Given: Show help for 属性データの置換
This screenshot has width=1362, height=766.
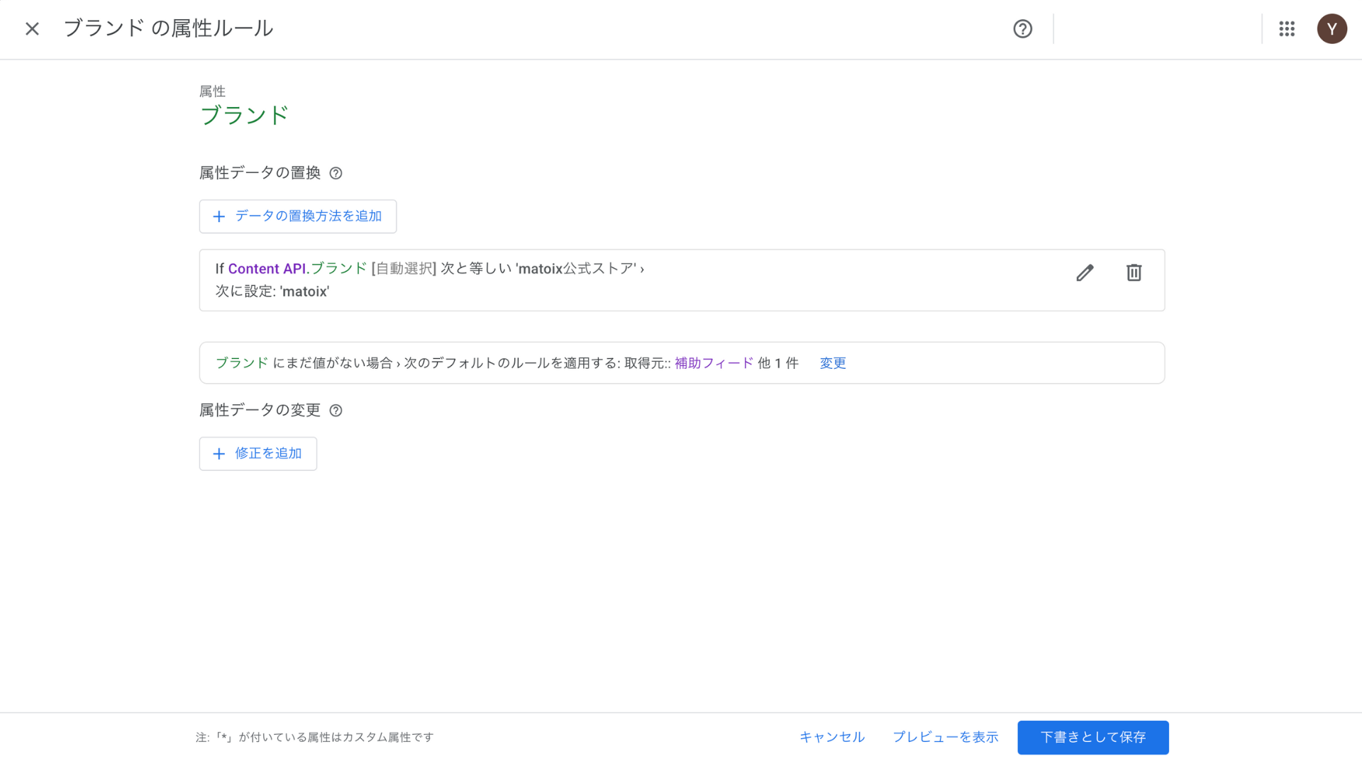Looking at the screenshot, I should coord(336,173).
